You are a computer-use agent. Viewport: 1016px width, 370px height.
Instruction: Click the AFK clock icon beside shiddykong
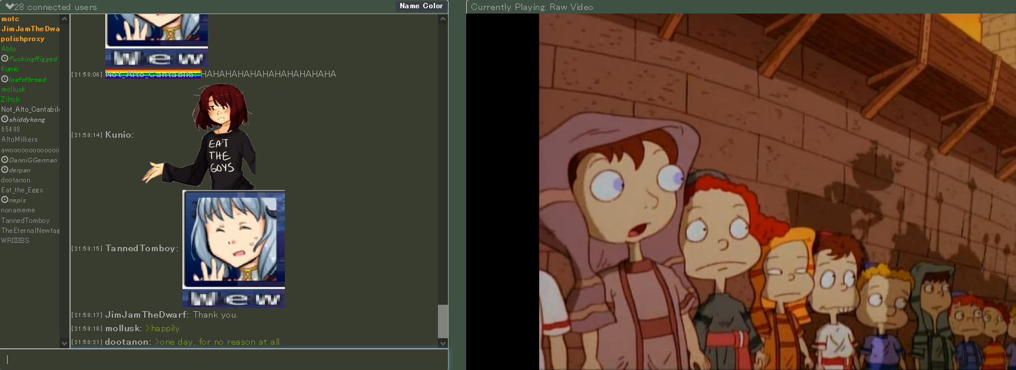click(x=5, y=119)
